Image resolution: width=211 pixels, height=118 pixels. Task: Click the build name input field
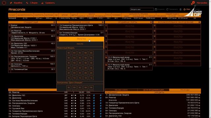142,10
